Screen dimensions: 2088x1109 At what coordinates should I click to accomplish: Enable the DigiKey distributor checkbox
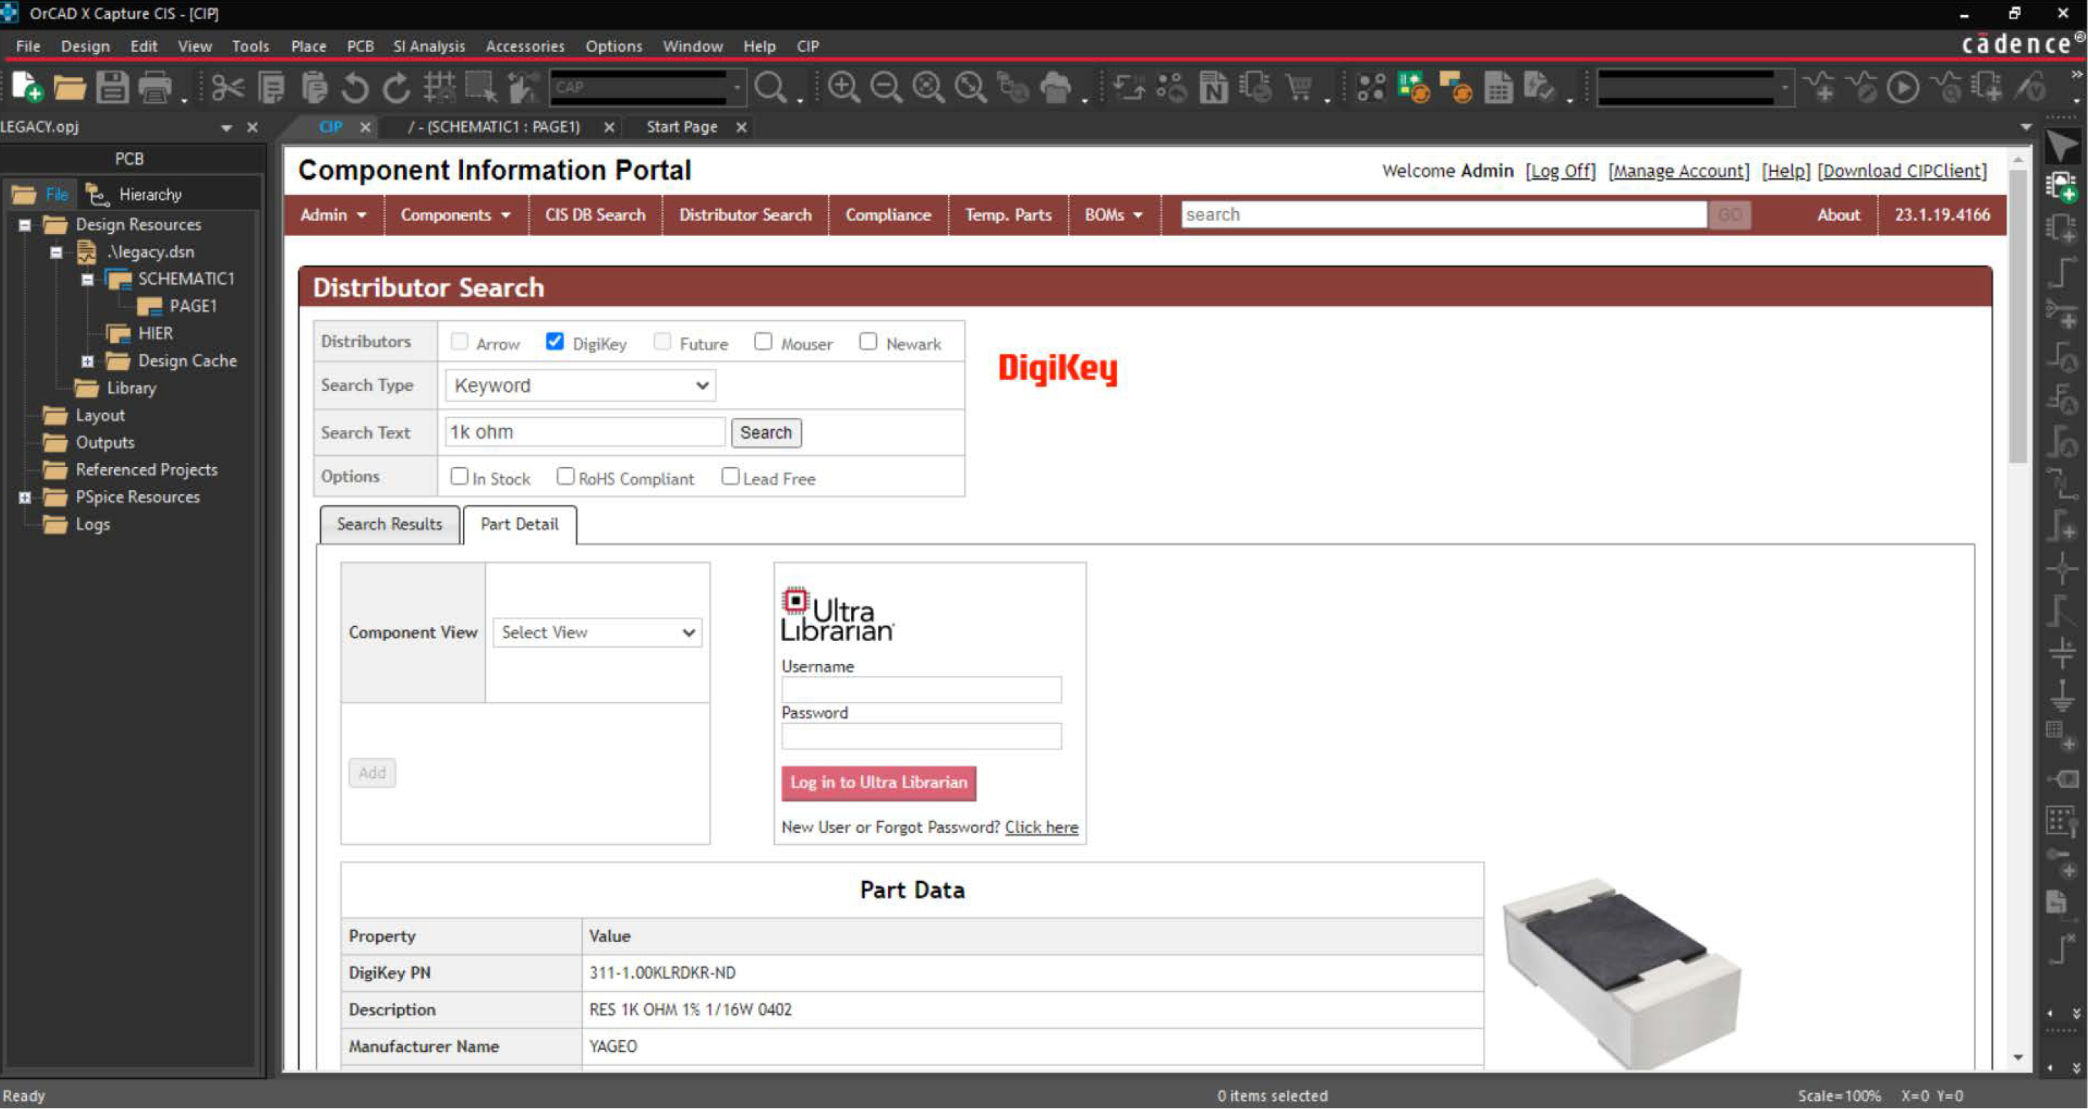pyautogui.click(x=552, y=342)
